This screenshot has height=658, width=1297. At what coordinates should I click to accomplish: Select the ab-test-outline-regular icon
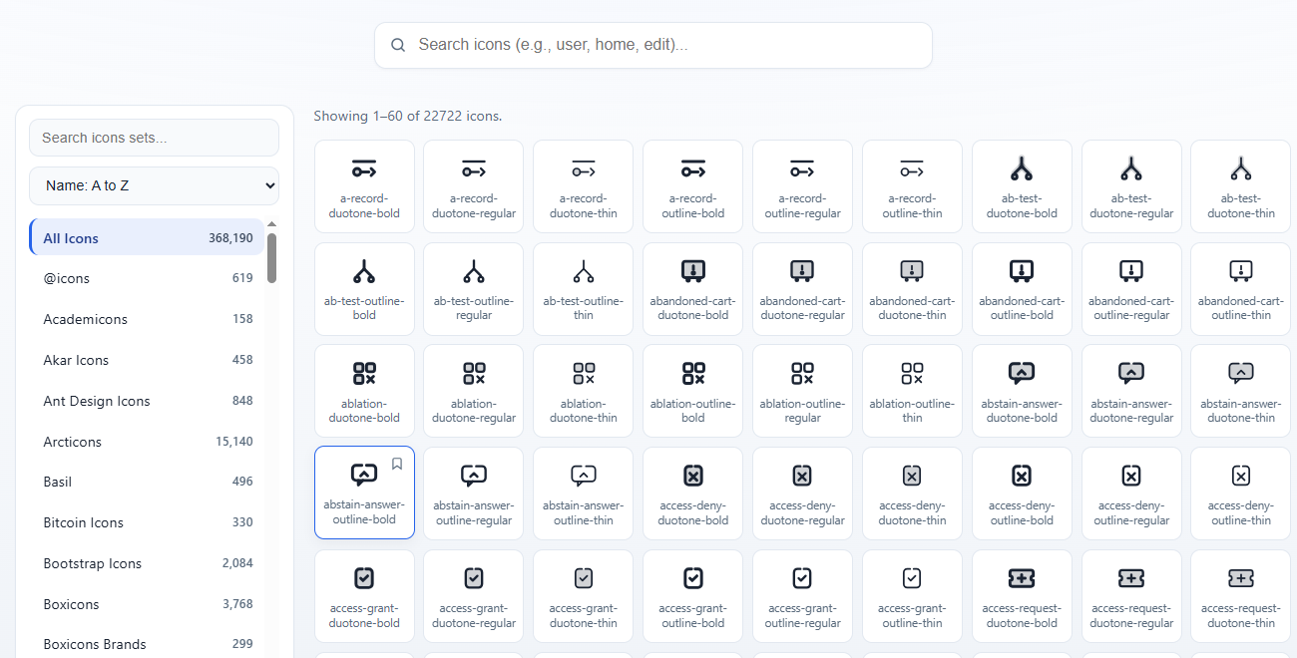[x=474, y=289]
